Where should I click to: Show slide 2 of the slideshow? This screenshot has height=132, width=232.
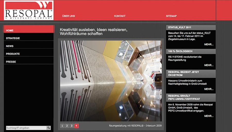67,126
